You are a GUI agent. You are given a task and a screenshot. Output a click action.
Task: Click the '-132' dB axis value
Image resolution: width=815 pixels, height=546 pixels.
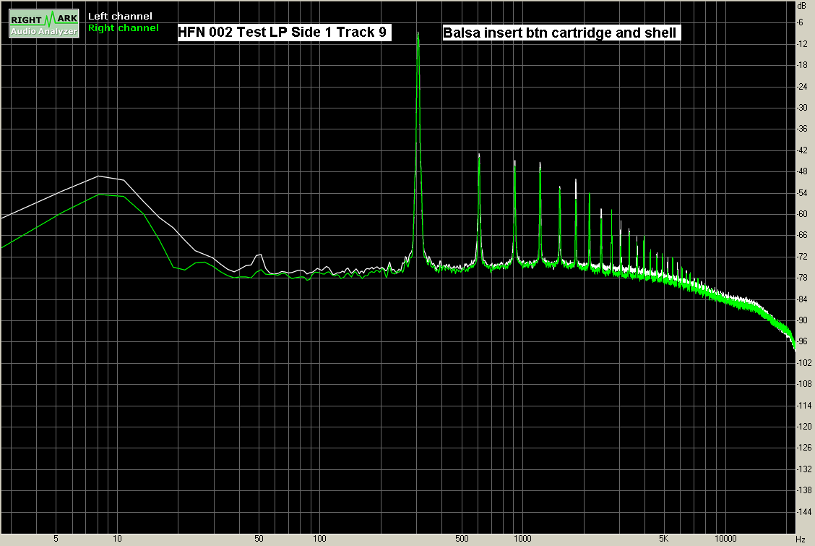coord(803,469)
